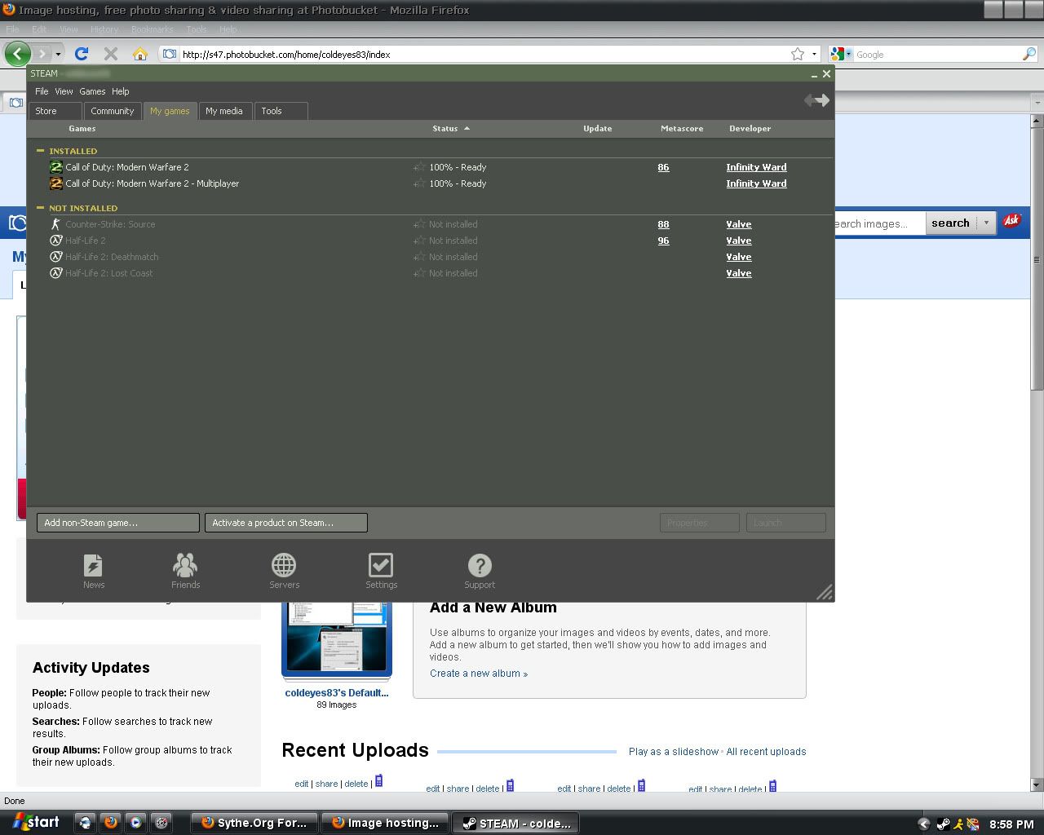This screenshot has width=1044, height=835.
Task: Open the News section in Steam
Action: 94,571
